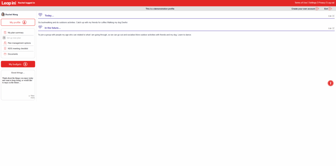This screenshot has width=336, height=166.
Task: Open the Documents section
Action: (13, 54)
